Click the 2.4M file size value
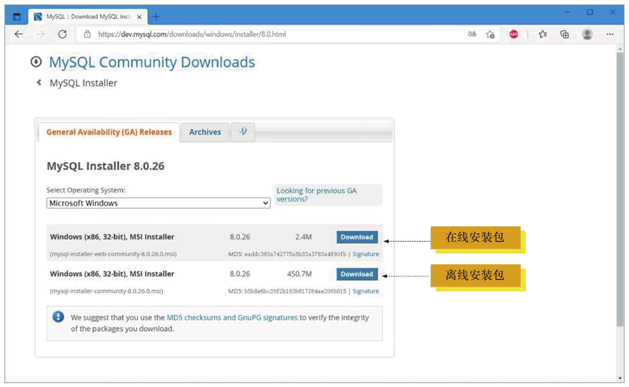This screenshot has width=629, height=387. point(303,237)
